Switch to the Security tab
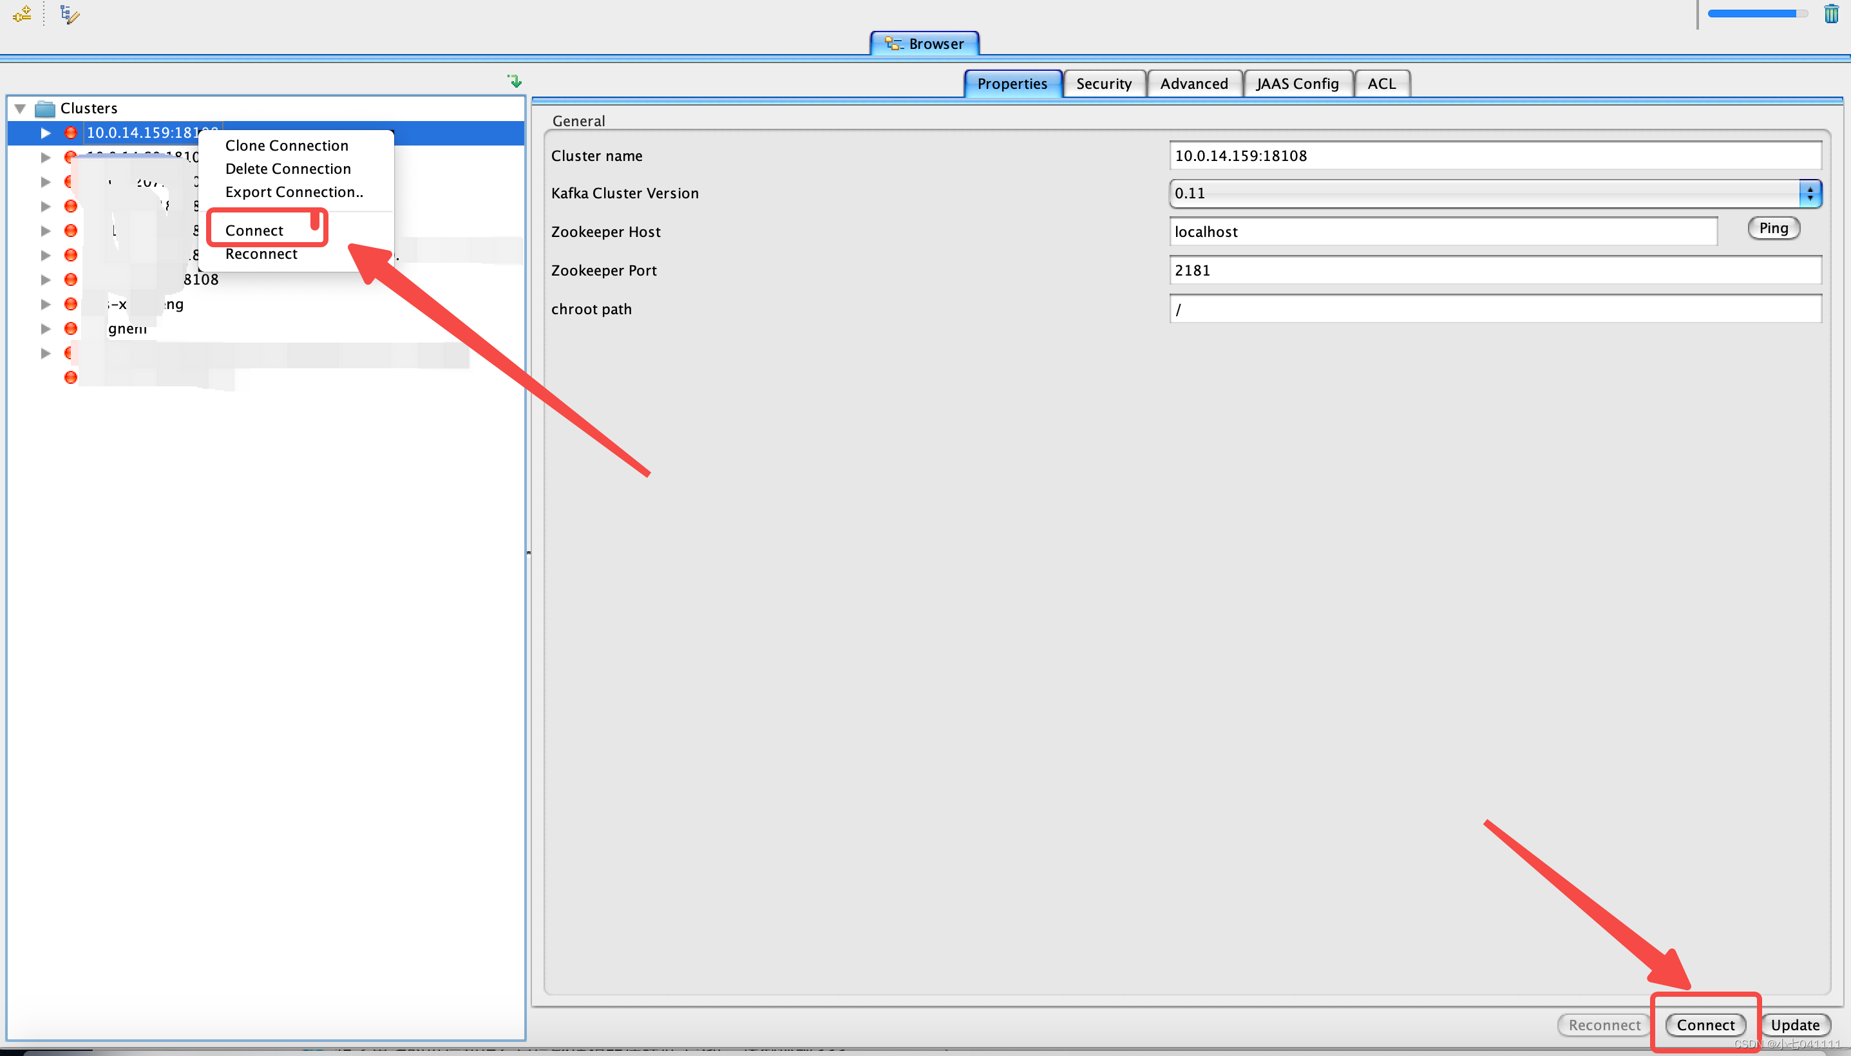The image size is (1851, 1056). point(1104,84)
